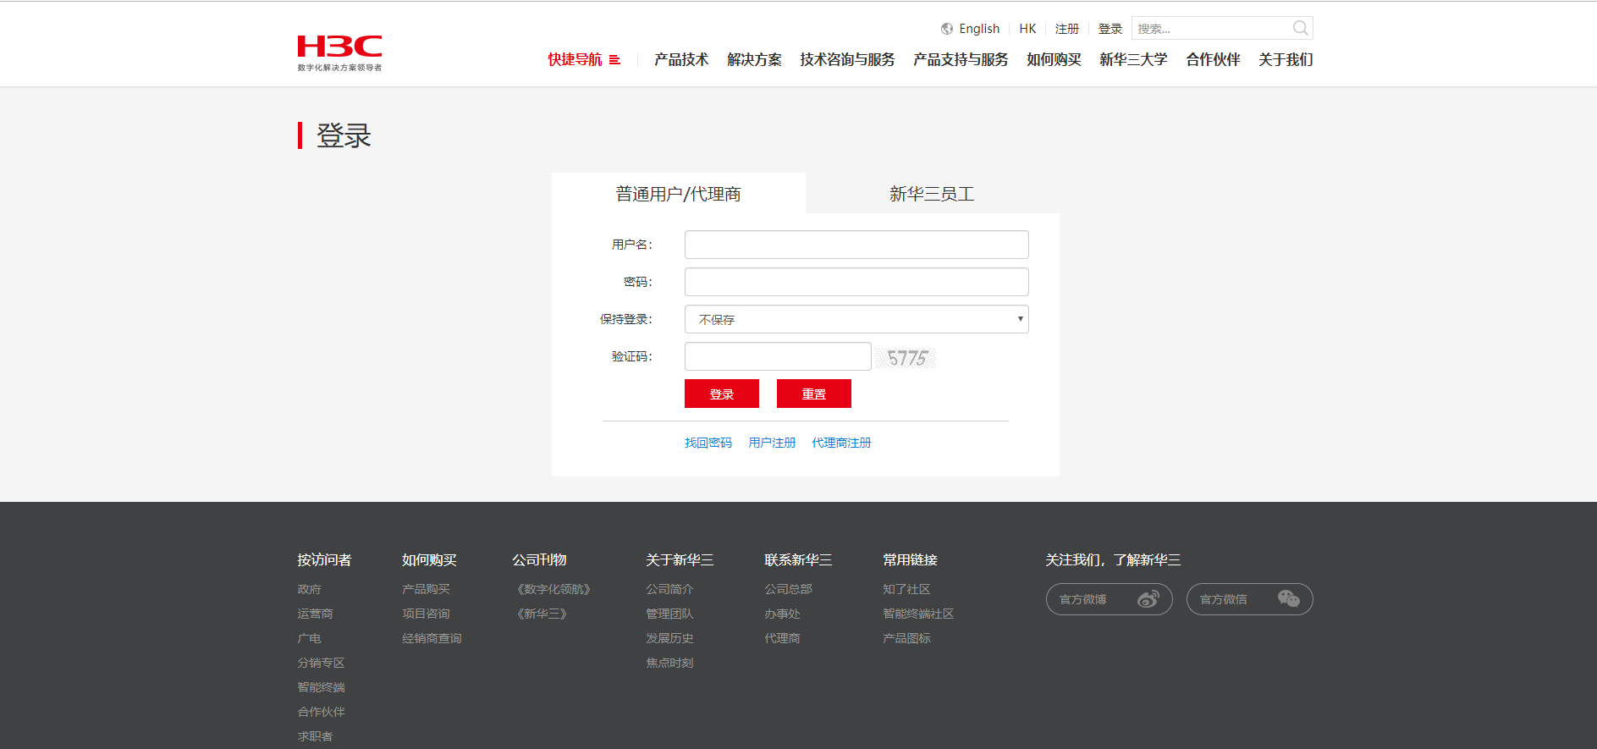Open footer 合作伙伴 link under 按访问者

[321, 712]
